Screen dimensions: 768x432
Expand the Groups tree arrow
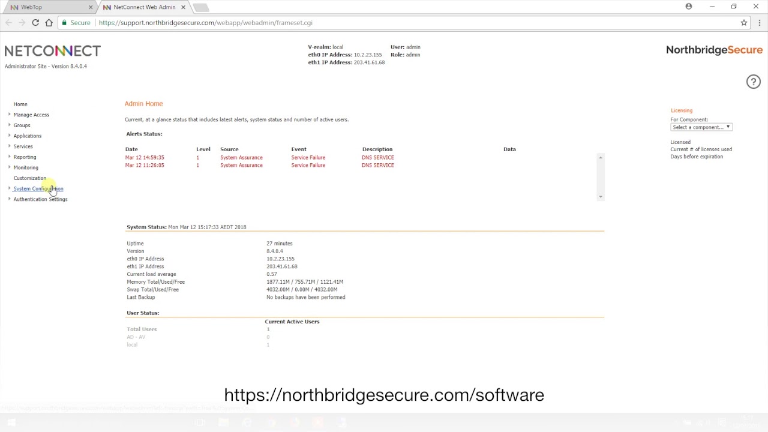point(9,125)
